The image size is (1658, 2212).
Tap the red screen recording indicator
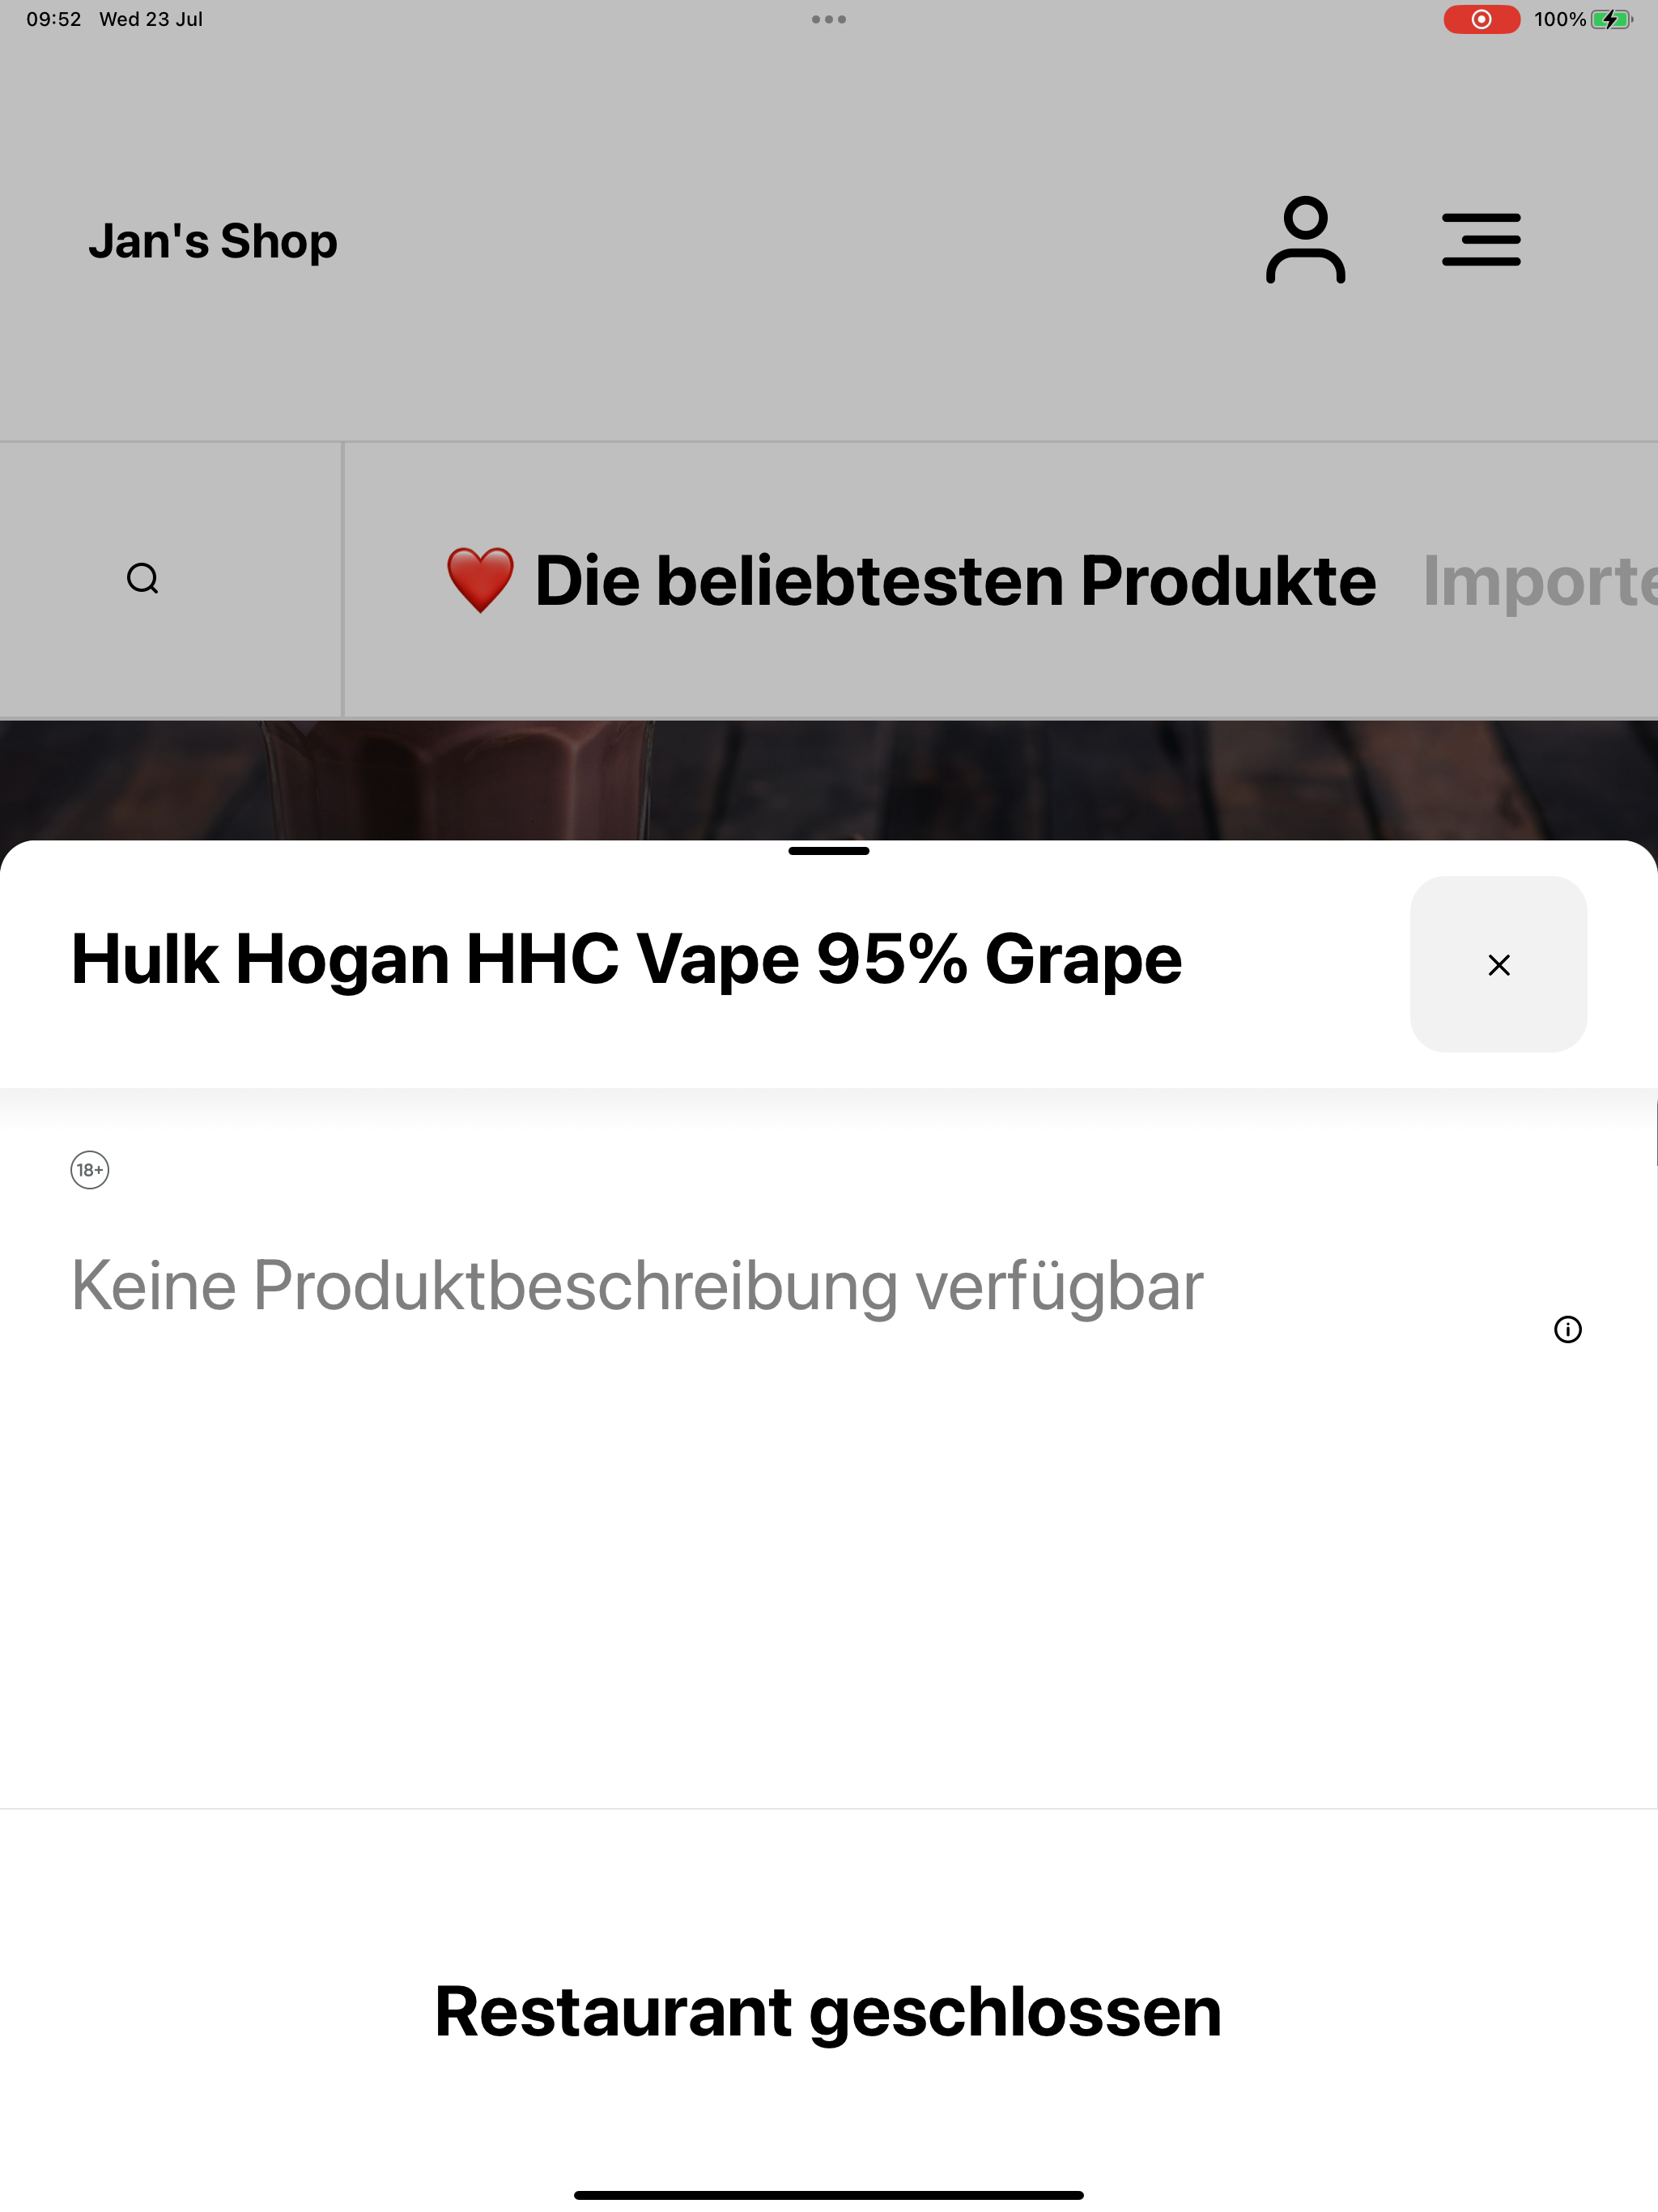click(1481, 19)
